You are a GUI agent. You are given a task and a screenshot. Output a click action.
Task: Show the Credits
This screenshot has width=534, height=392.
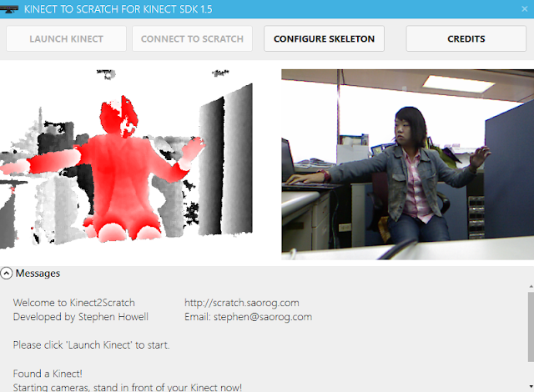click(x=466, y=39)
